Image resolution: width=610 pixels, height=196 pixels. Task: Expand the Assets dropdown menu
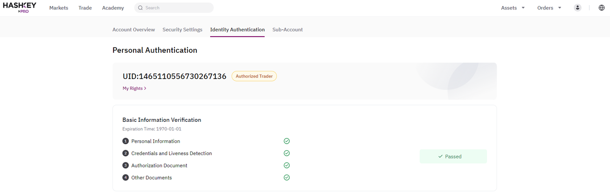tap(513, 8)
